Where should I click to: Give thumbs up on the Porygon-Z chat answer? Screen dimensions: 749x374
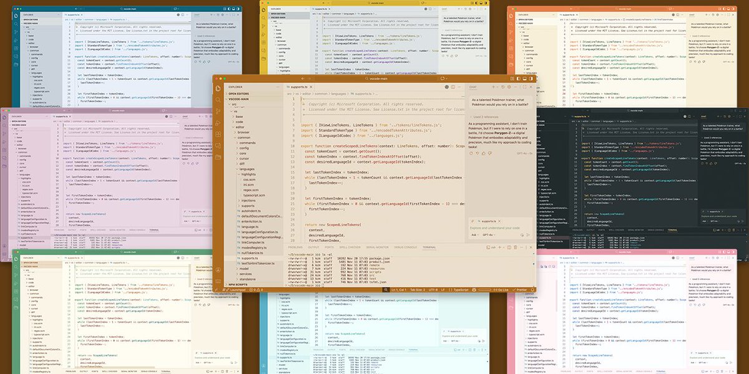click(484, 153)
